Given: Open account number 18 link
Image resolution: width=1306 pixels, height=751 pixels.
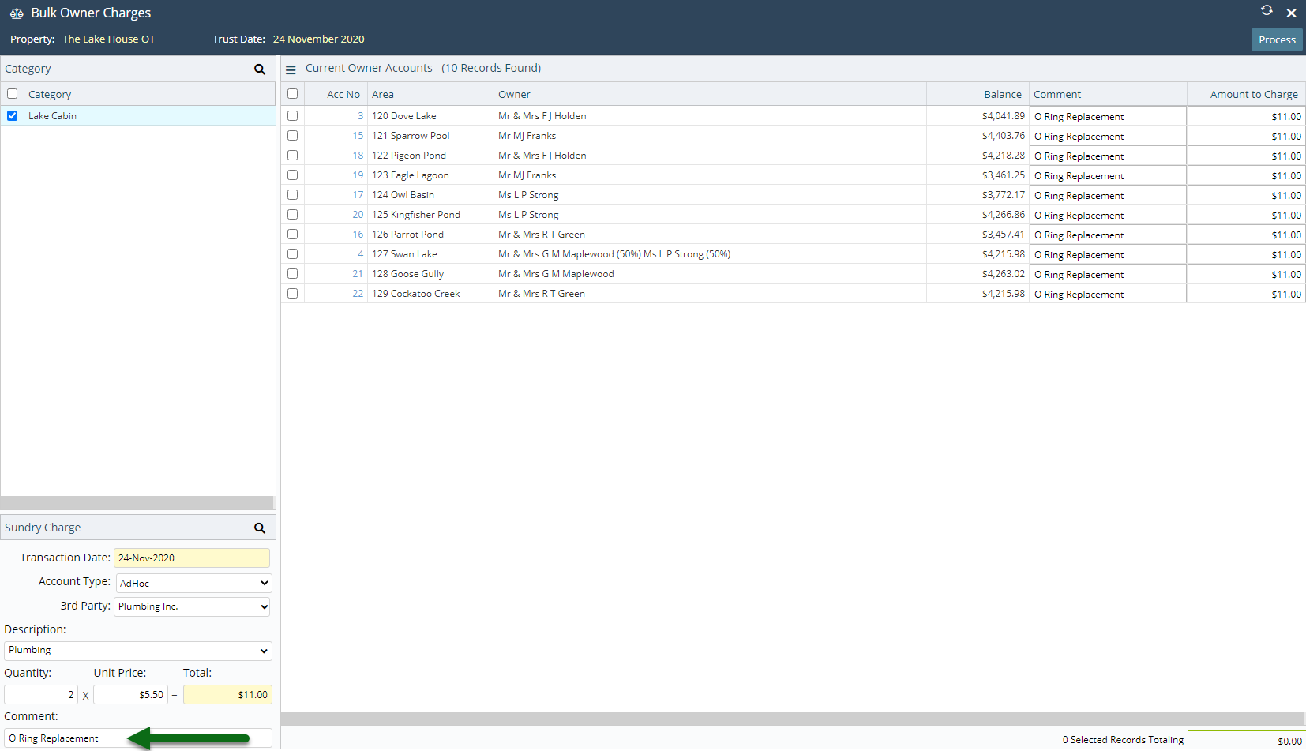Looking at the screenshot, I should coord(358,156).
